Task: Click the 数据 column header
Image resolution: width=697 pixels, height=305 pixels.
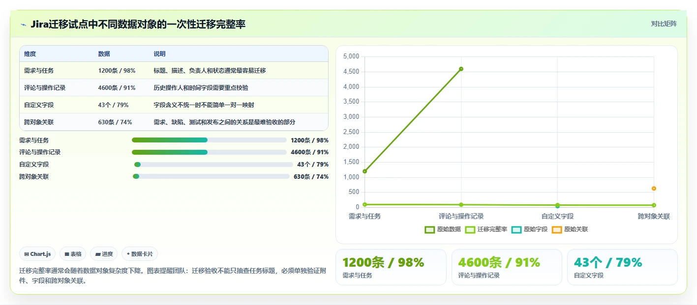Action: coord(104,54)
